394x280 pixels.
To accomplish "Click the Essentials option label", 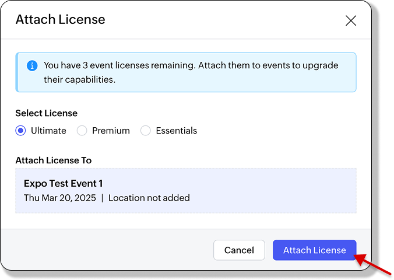I will coord(176,131).
